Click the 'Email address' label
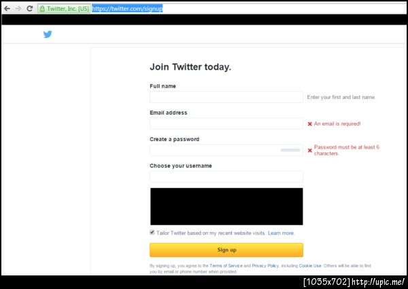This screenshot has width=408, height=289. (169, 113)
